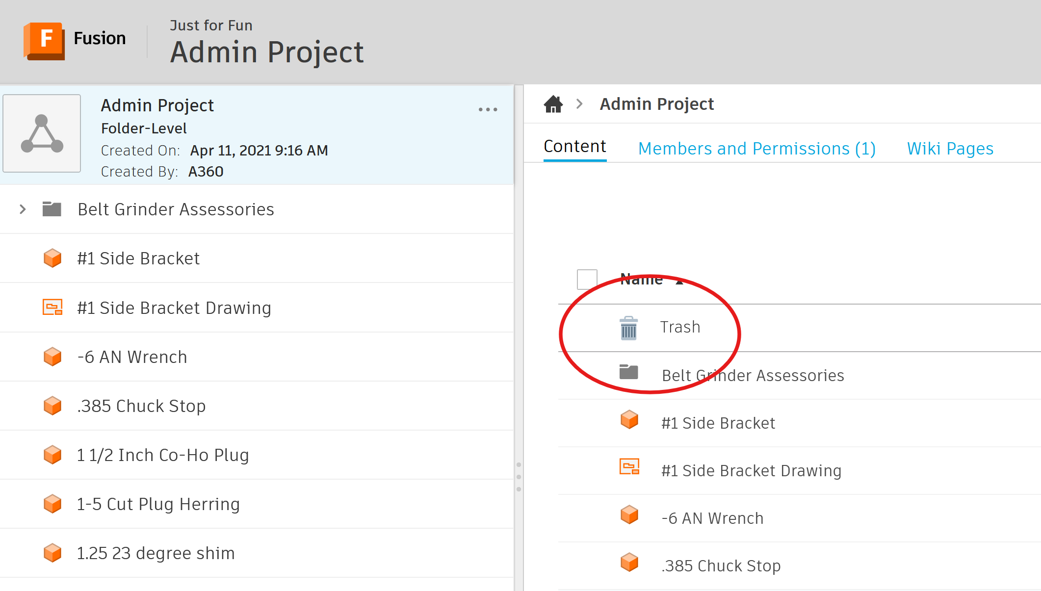The width and height of the screenshot is (1041, 591).
Task: Open the Trash bin icon
Action: 628,328
